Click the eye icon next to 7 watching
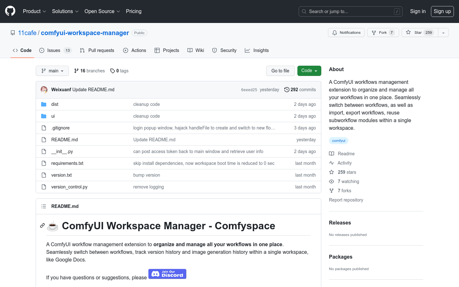459x287 pixels. pos(331,181)
